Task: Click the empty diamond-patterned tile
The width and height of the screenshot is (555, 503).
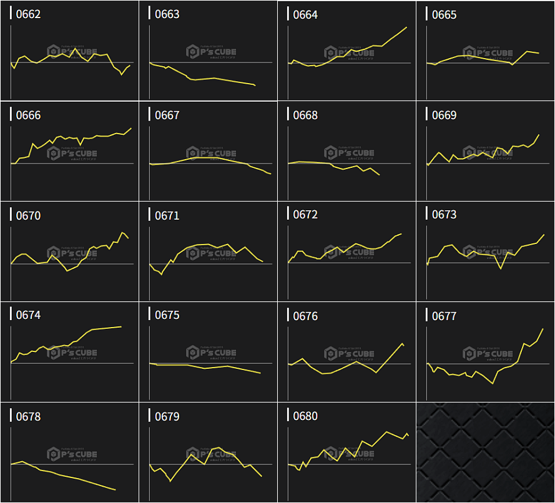Action: coord(485,452)
